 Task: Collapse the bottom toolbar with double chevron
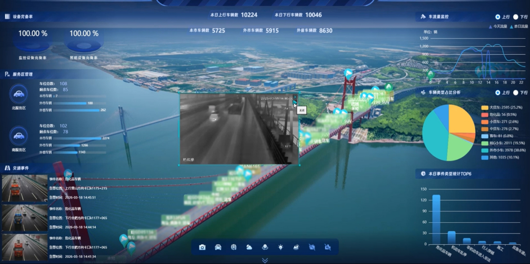coord(265,261)
